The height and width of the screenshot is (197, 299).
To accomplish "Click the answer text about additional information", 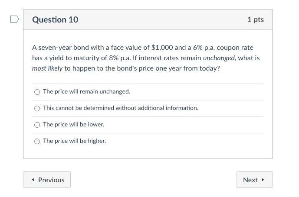I will pos(120,108).
